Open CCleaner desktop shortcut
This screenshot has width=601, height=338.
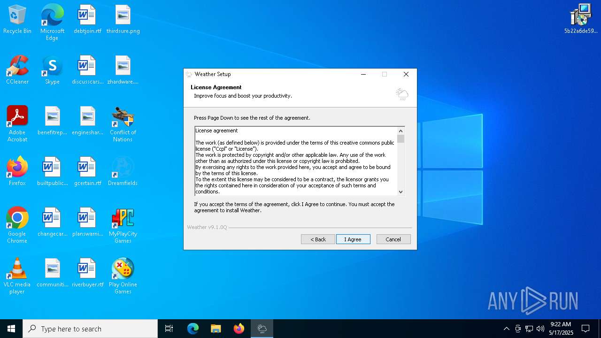17,70
